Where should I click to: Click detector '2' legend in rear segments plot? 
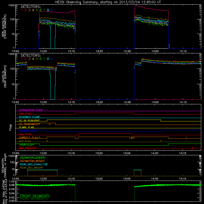pyautogui.click(x=26, y=59)
